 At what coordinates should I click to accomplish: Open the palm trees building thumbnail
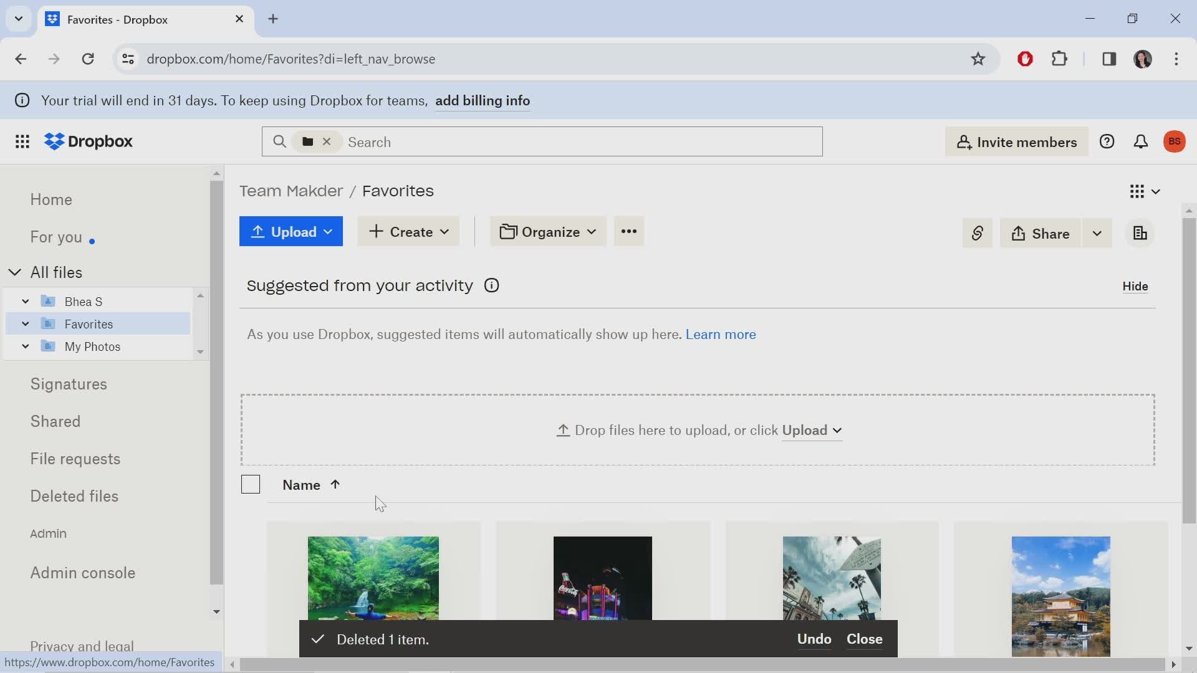point(832,578)
